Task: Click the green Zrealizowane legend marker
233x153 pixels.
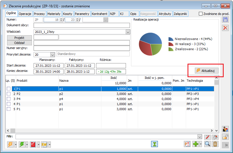Action: (171, 49)
